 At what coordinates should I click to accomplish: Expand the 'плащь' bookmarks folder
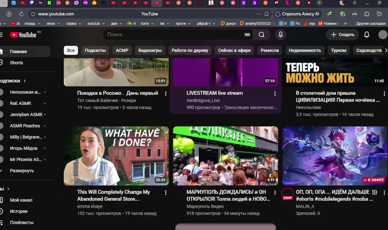point(32,23)
